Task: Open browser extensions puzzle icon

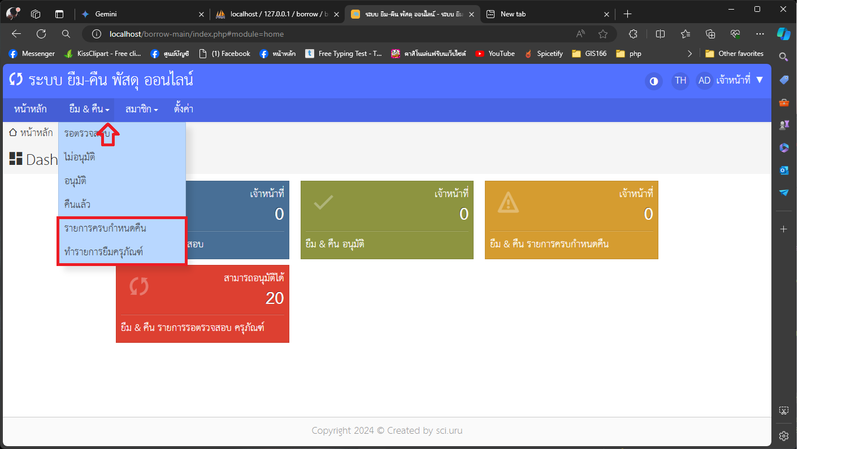Action: 633,34
